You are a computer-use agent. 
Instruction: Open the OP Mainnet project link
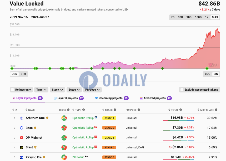pyautogui.click(x=34, y=138)
